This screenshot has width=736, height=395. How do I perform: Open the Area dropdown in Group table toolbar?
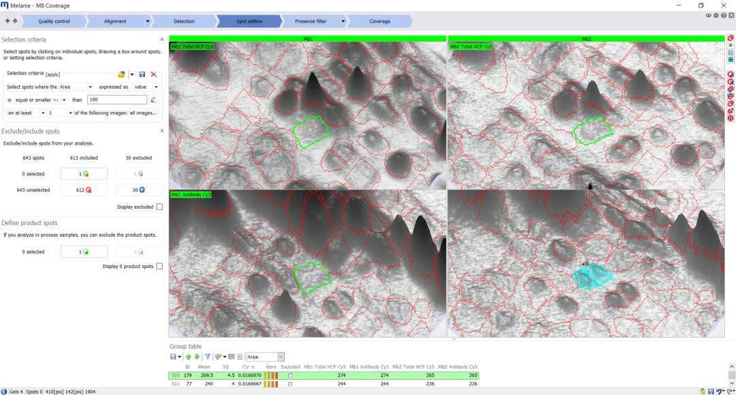265,357
